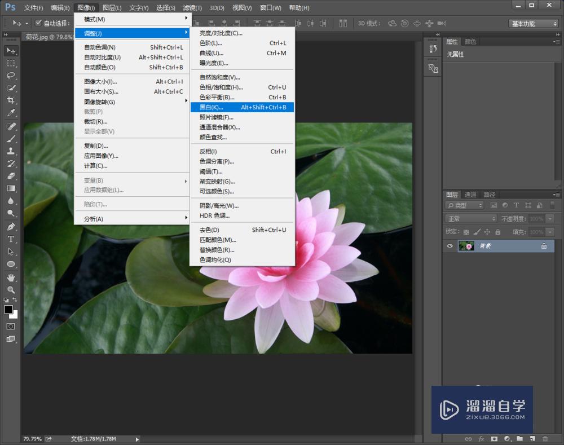Click the Gradient tool

click(x=11, y=188)
